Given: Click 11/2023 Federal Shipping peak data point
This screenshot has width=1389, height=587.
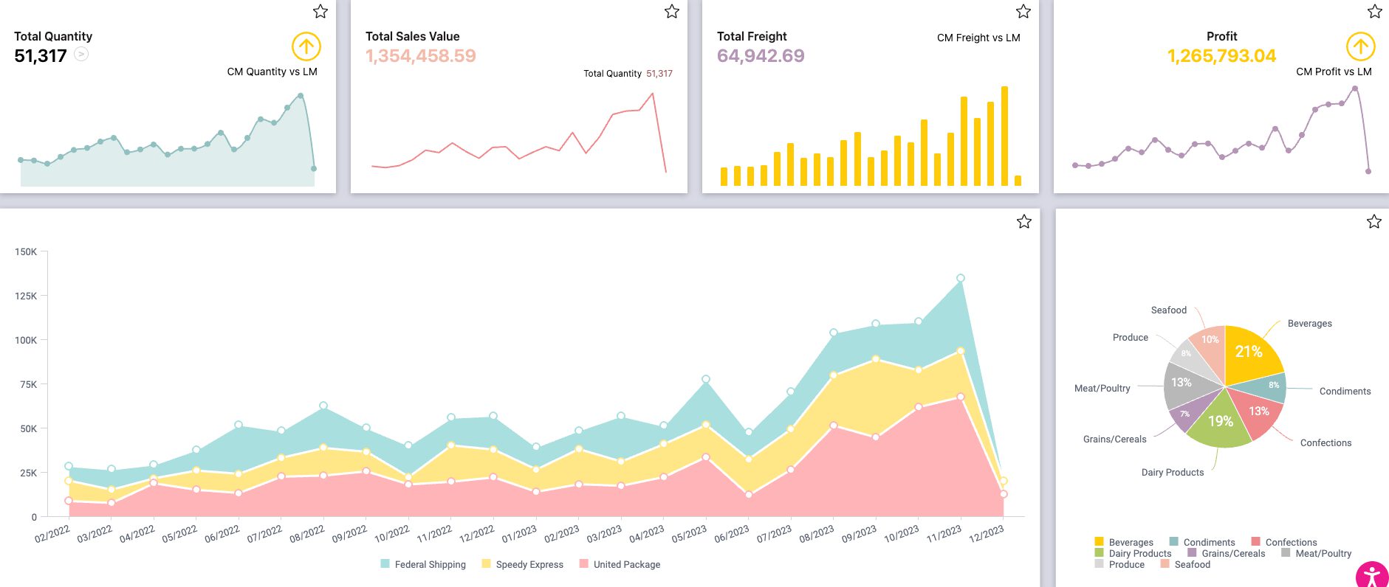Looking at the screenshot, I should (x=960, y=278).
